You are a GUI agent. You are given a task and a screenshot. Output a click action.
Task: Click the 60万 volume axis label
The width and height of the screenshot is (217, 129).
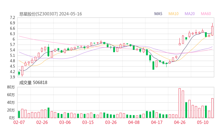[11, 95]
